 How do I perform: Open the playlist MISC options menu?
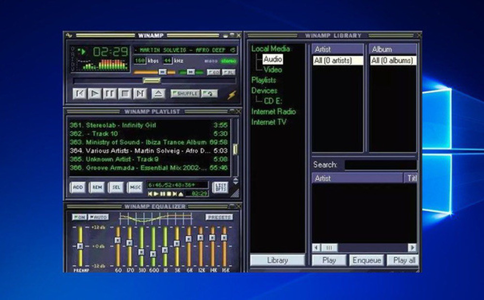[x=135, y=187]
